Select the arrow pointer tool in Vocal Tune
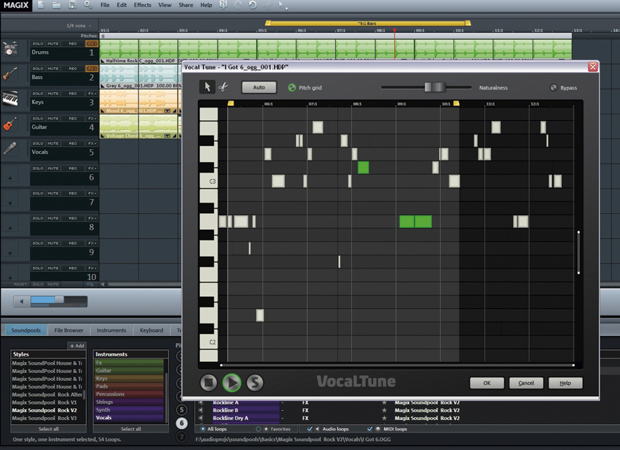The width and height of the screenshot is (620, 450). click(x=207, y=87)
